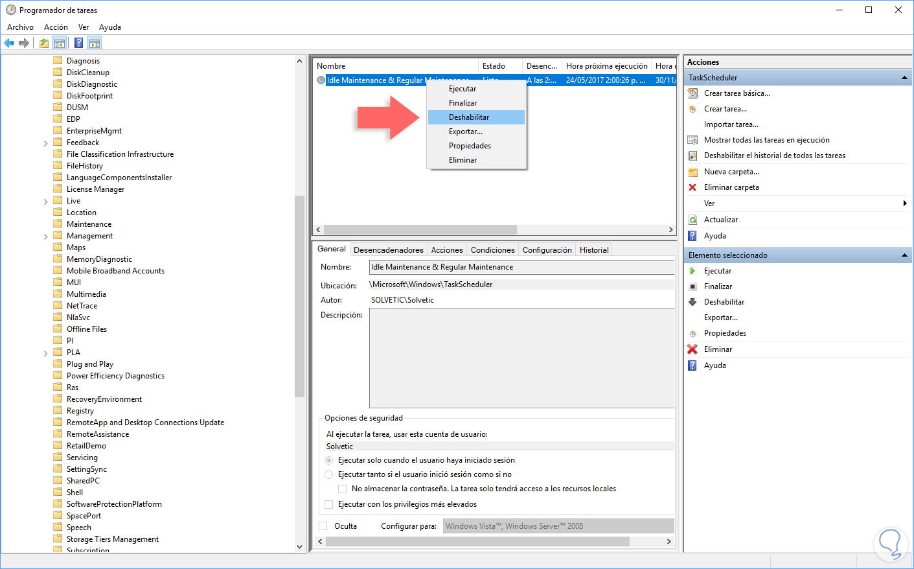The image size is (914, 569).
Task: Click the clock icon of the Idle Maintenance task row
Action: (x=321, y=80)
